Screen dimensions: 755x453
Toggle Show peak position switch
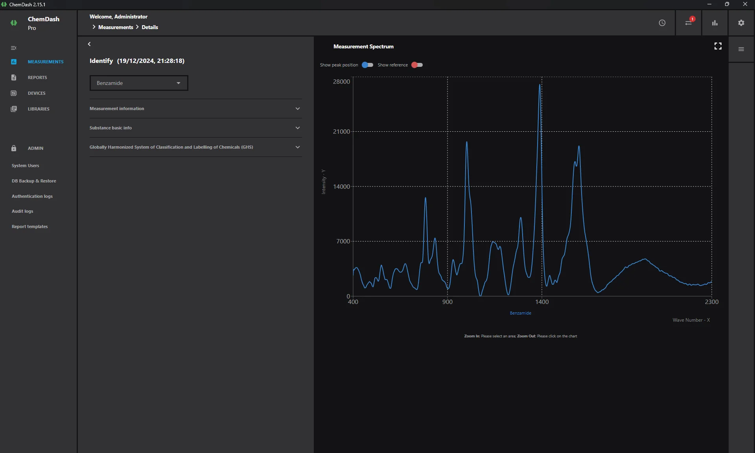(367, 65)
